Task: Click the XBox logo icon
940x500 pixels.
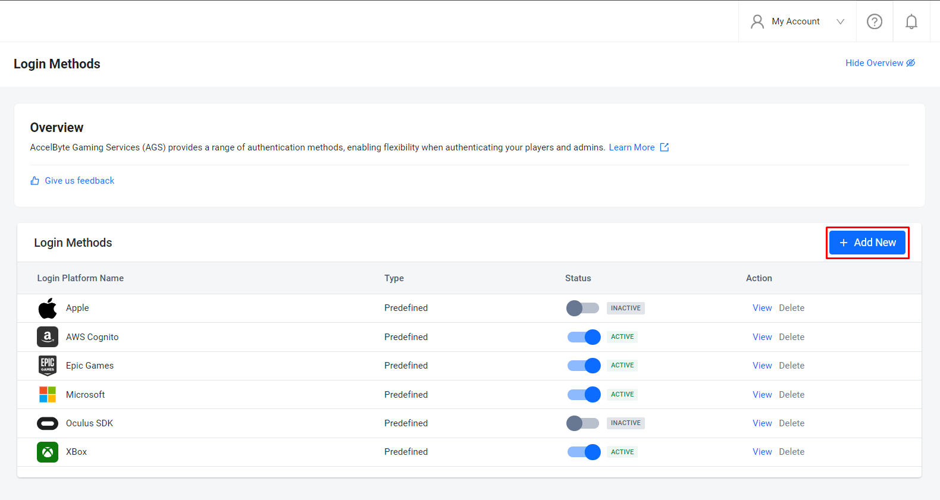Action: point(48,452)
